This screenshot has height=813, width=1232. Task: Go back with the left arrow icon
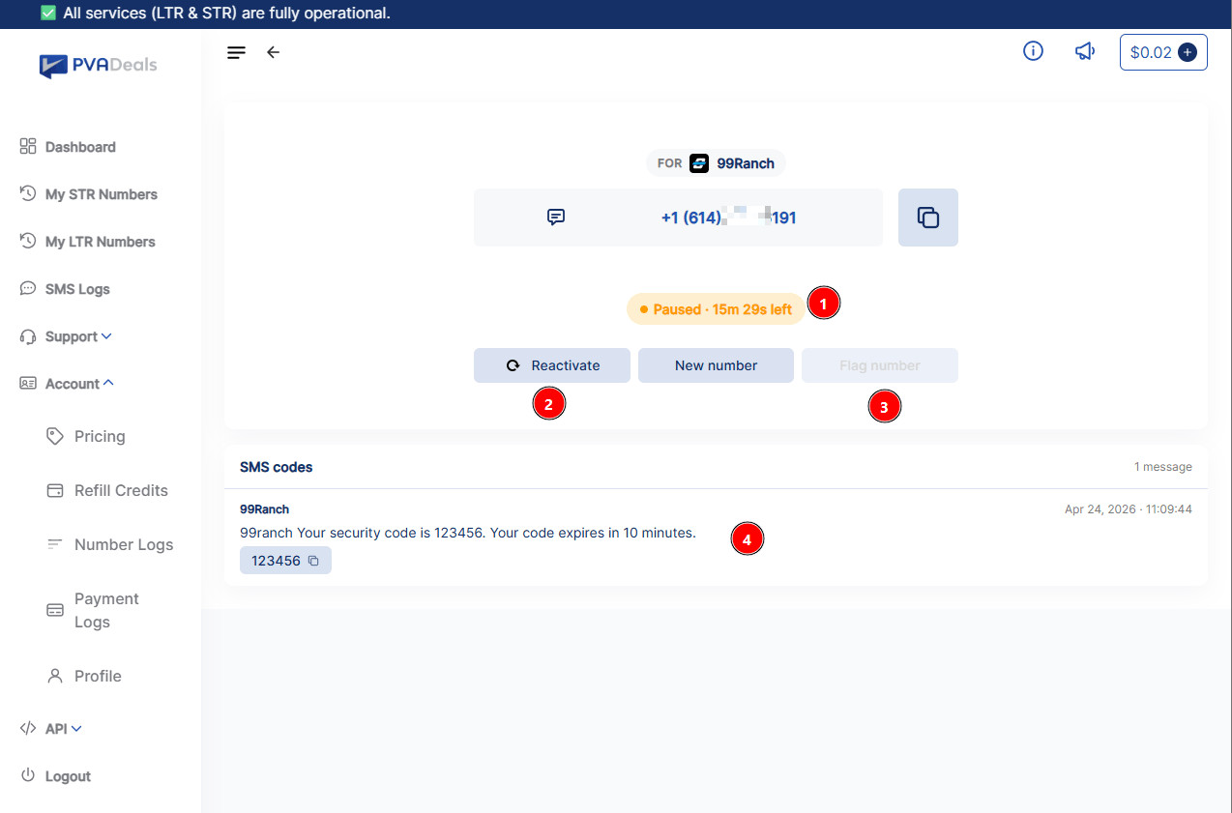pyautogui.click(x=273, y=52)
